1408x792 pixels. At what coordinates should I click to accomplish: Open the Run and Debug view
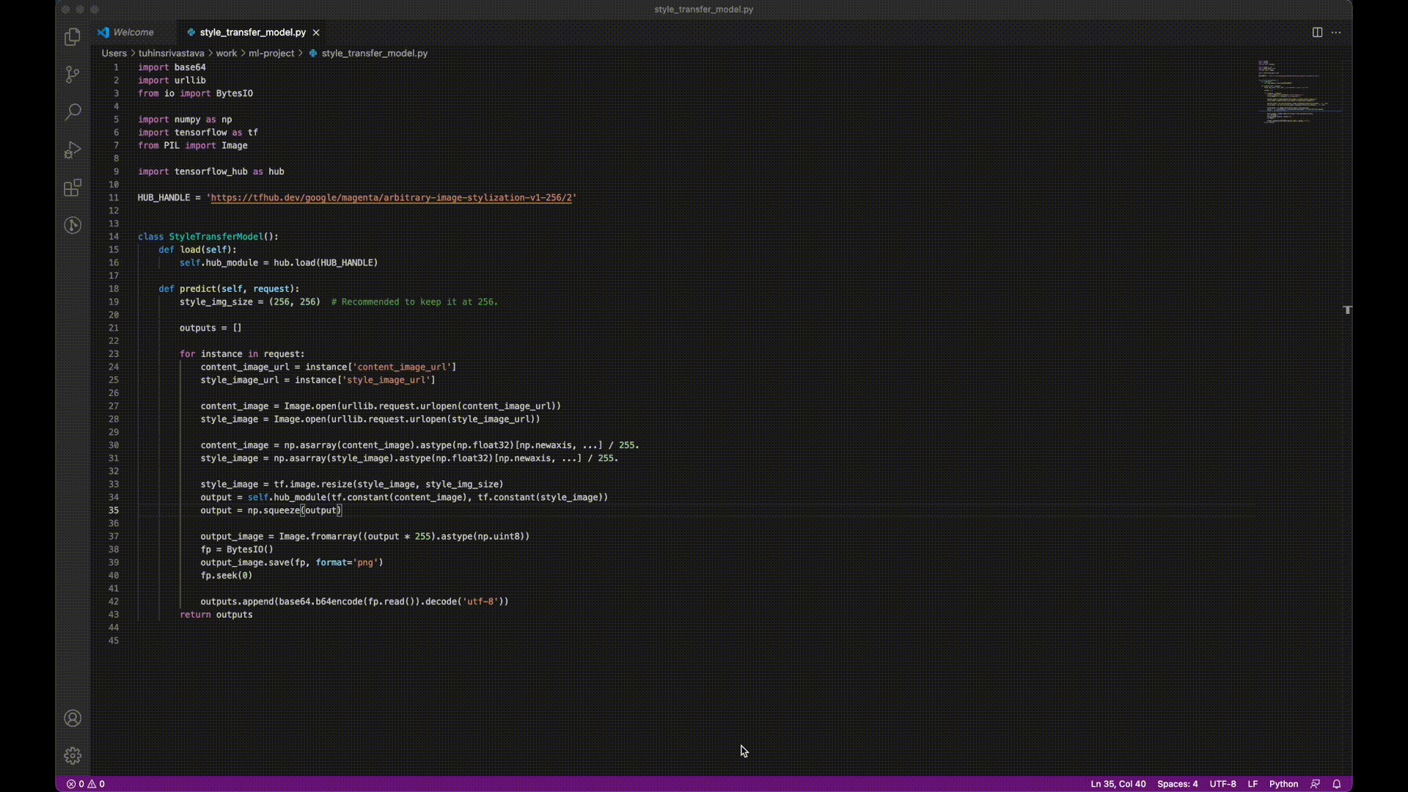click(x=72, y=150)
